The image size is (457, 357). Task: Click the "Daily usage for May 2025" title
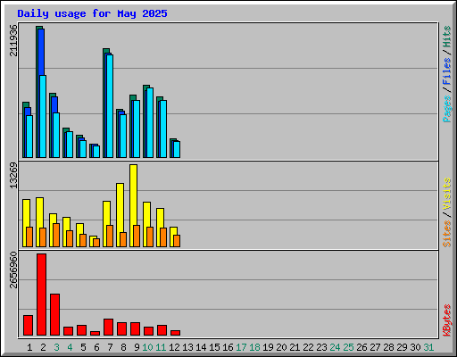pyautogui.click(x=92, y=13)
